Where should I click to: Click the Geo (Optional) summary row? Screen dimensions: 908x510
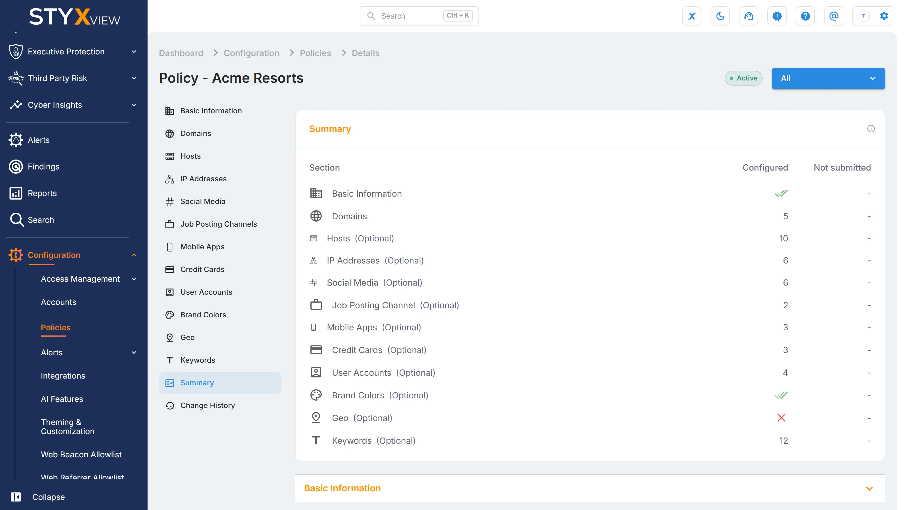click(x=590, y=418)
